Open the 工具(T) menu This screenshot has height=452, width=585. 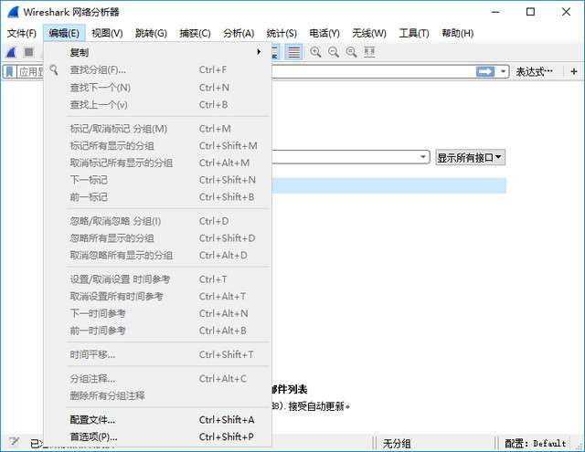coord(414,33)
